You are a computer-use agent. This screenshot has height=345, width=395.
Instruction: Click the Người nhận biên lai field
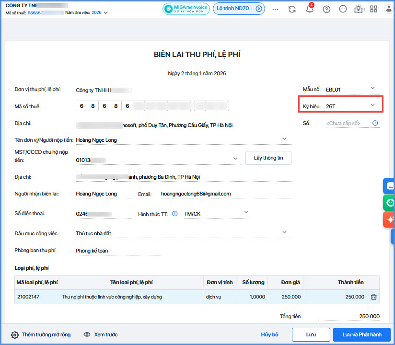pyautogui.click(x=104, y=194)
